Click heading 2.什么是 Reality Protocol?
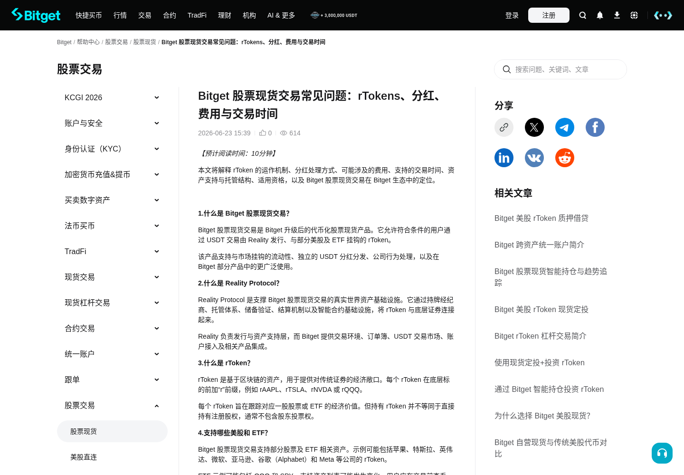The height and width of the screenshot is (475, 684). (239, 283)
